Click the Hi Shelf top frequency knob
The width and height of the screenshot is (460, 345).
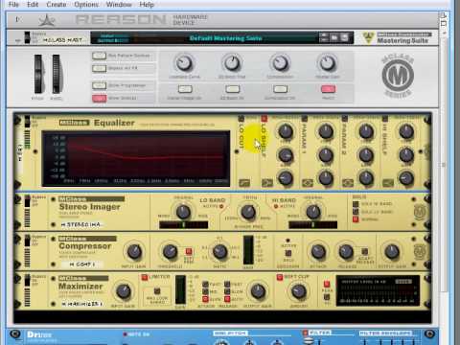(x=406, y=131)
